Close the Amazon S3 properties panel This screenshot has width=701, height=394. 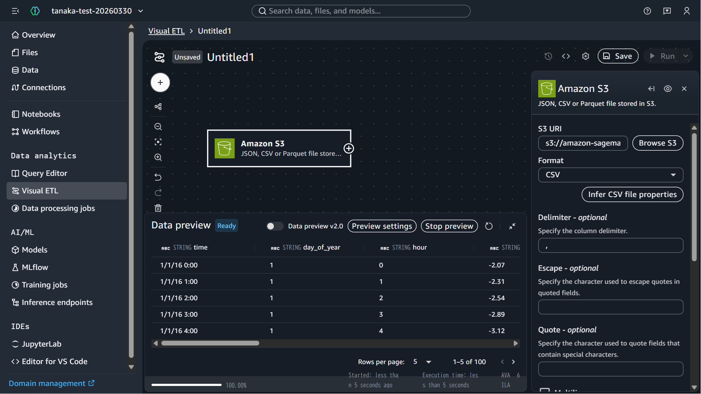click(x=684, y=89)
